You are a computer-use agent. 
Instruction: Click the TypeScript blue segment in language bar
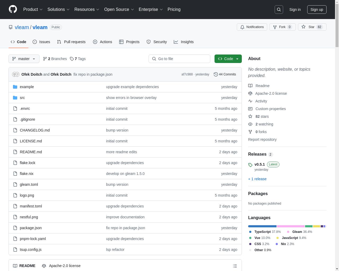pos(262,226)
